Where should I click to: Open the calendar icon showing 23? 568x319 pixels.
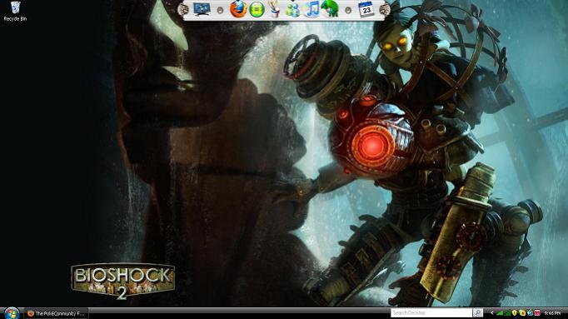point(366,9)
